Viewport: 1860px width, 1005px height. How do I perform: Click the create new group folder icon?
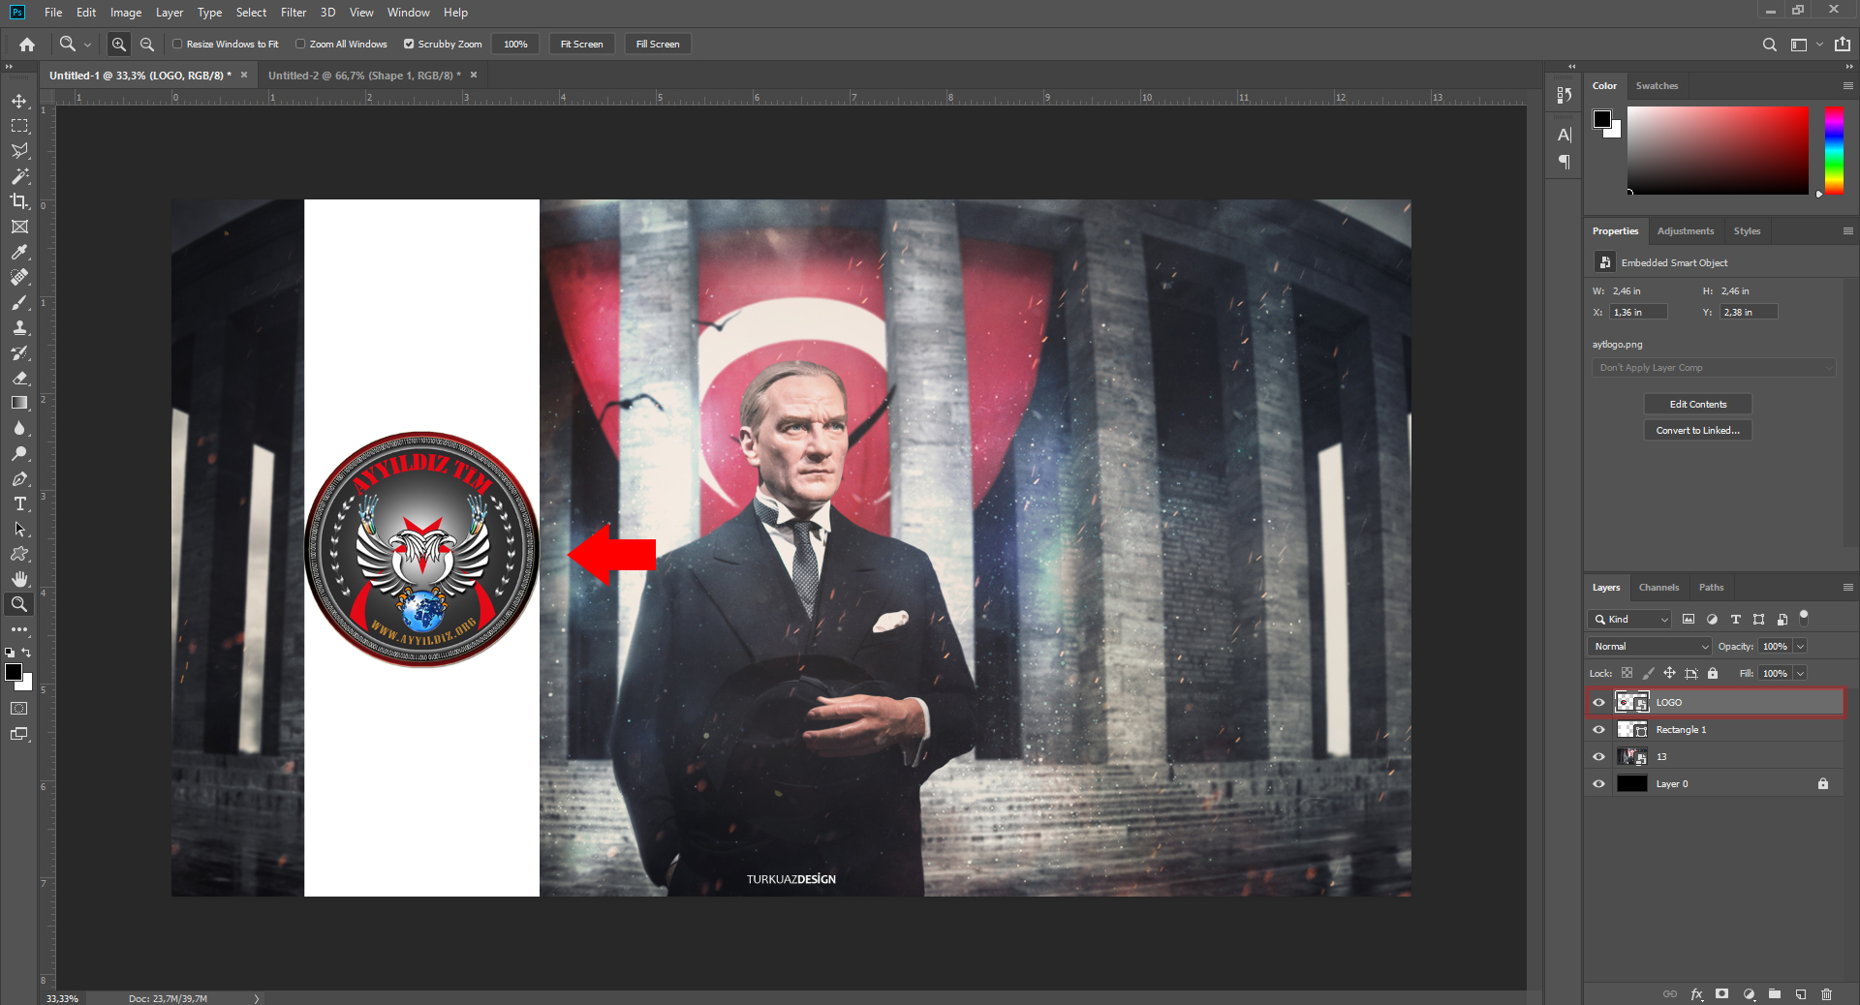tap(1774, 994)
